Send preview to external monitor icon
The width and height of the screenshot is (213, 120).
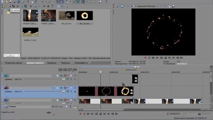[x=122, y=6]
